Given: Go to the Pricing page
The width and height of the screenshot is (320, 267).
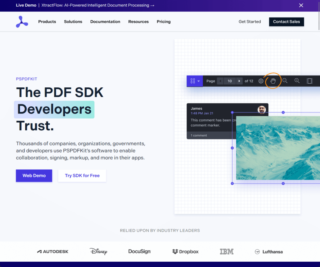Looking at the screenshot, I should pos(164,22).
